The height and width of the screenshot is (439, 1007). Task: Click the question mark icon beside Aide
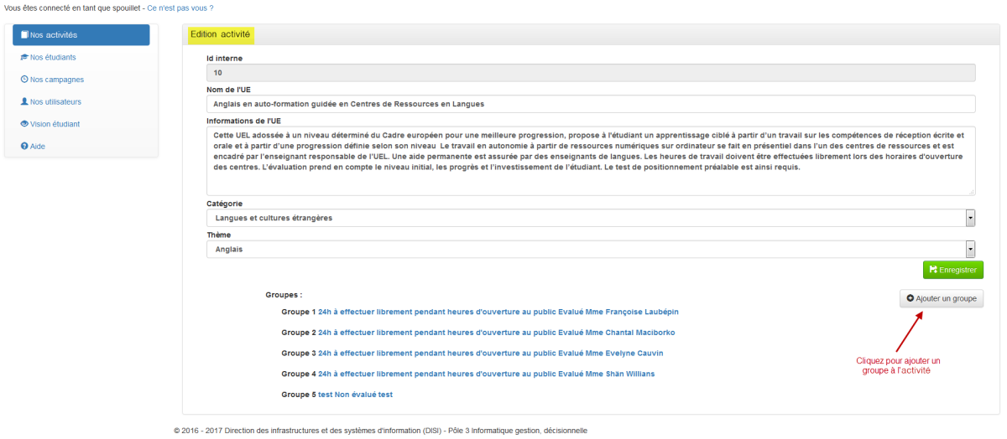point(24,147)
